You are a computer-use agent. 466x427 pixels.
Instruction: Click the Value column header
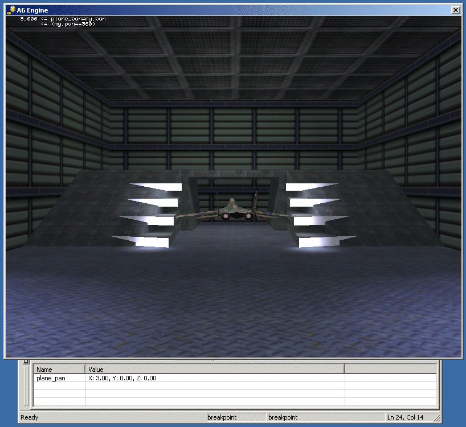[214, 369]
